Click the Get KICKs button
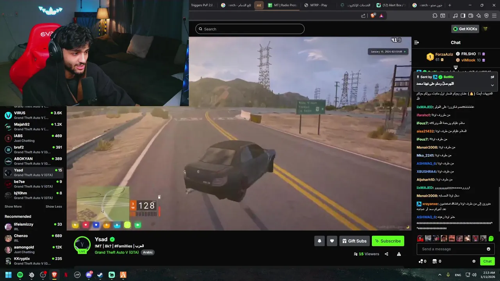The image size is (500, 281). 465,29
